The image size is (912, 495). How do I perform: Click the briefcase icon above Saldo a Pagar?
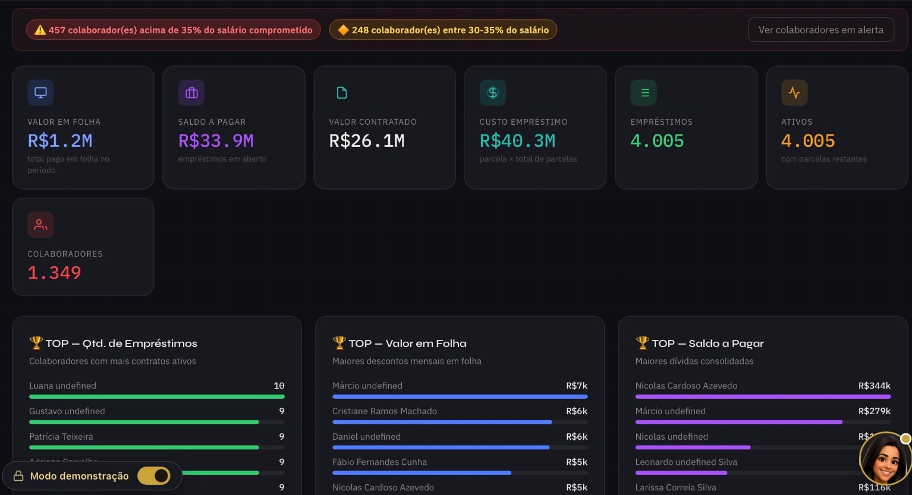[x=192, y=93]
